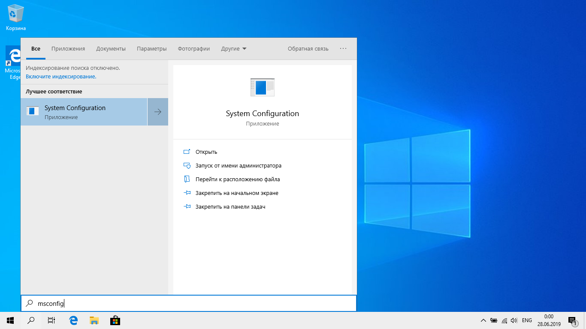Click the Включите индексирование link
The width and height of the screenshot is (586, 329).
tap(61, 77)
